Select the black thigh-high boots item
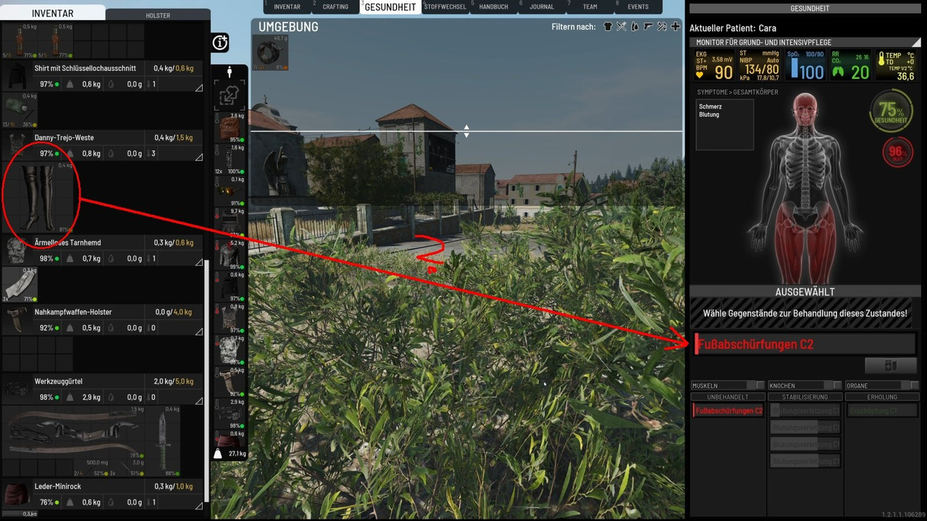927x521 pixels. click(x=40, y=195)
